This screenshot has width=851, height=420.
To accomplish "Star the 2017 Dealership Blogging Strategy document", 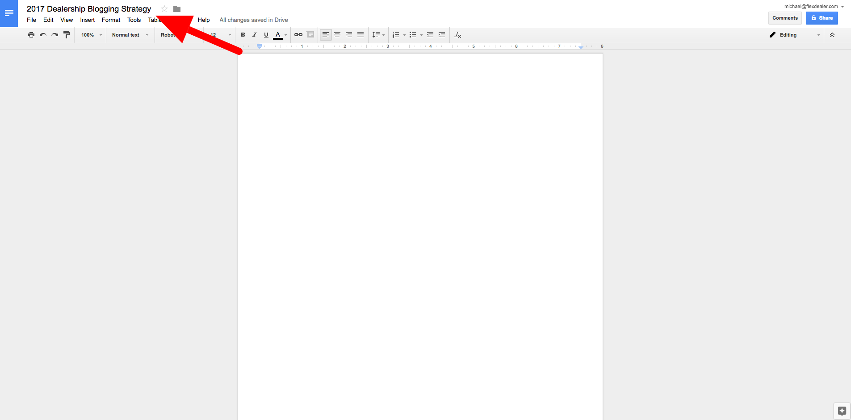I will 164,9.
